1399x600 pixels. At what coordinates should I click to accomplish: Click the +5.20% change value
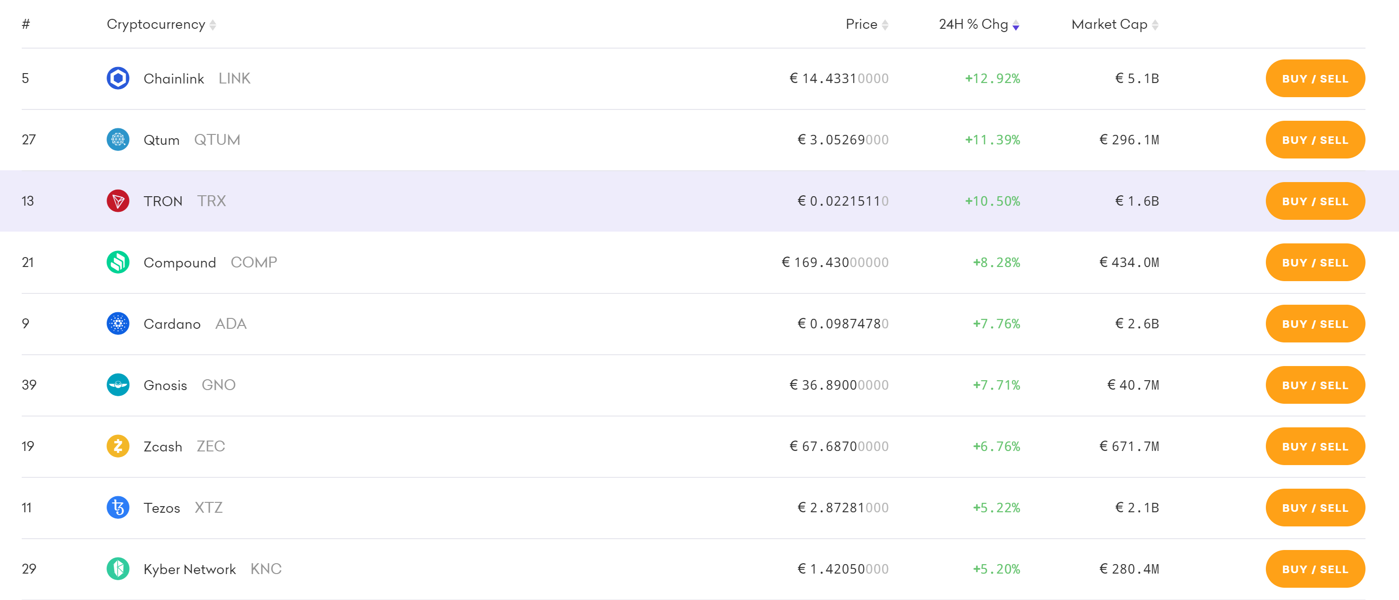pos(997,569)
